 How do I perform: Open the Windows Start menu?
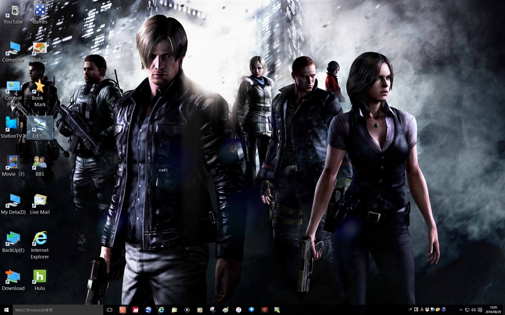pos(6,310)
